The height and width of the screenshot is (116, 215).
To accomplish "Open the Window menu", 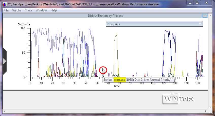I will click(41, 10).
